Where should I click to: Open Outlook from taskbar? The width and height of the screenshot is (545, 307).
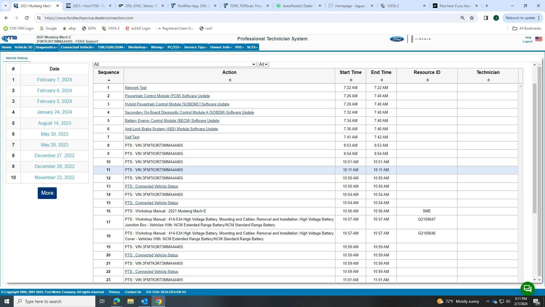[144, 301]
